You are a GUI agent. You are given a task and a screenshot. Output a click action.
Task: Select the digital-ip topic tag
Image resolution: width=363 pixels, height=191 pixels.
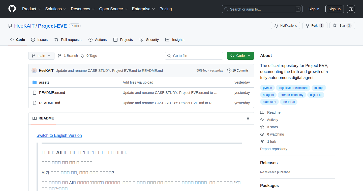pos(316,95)
